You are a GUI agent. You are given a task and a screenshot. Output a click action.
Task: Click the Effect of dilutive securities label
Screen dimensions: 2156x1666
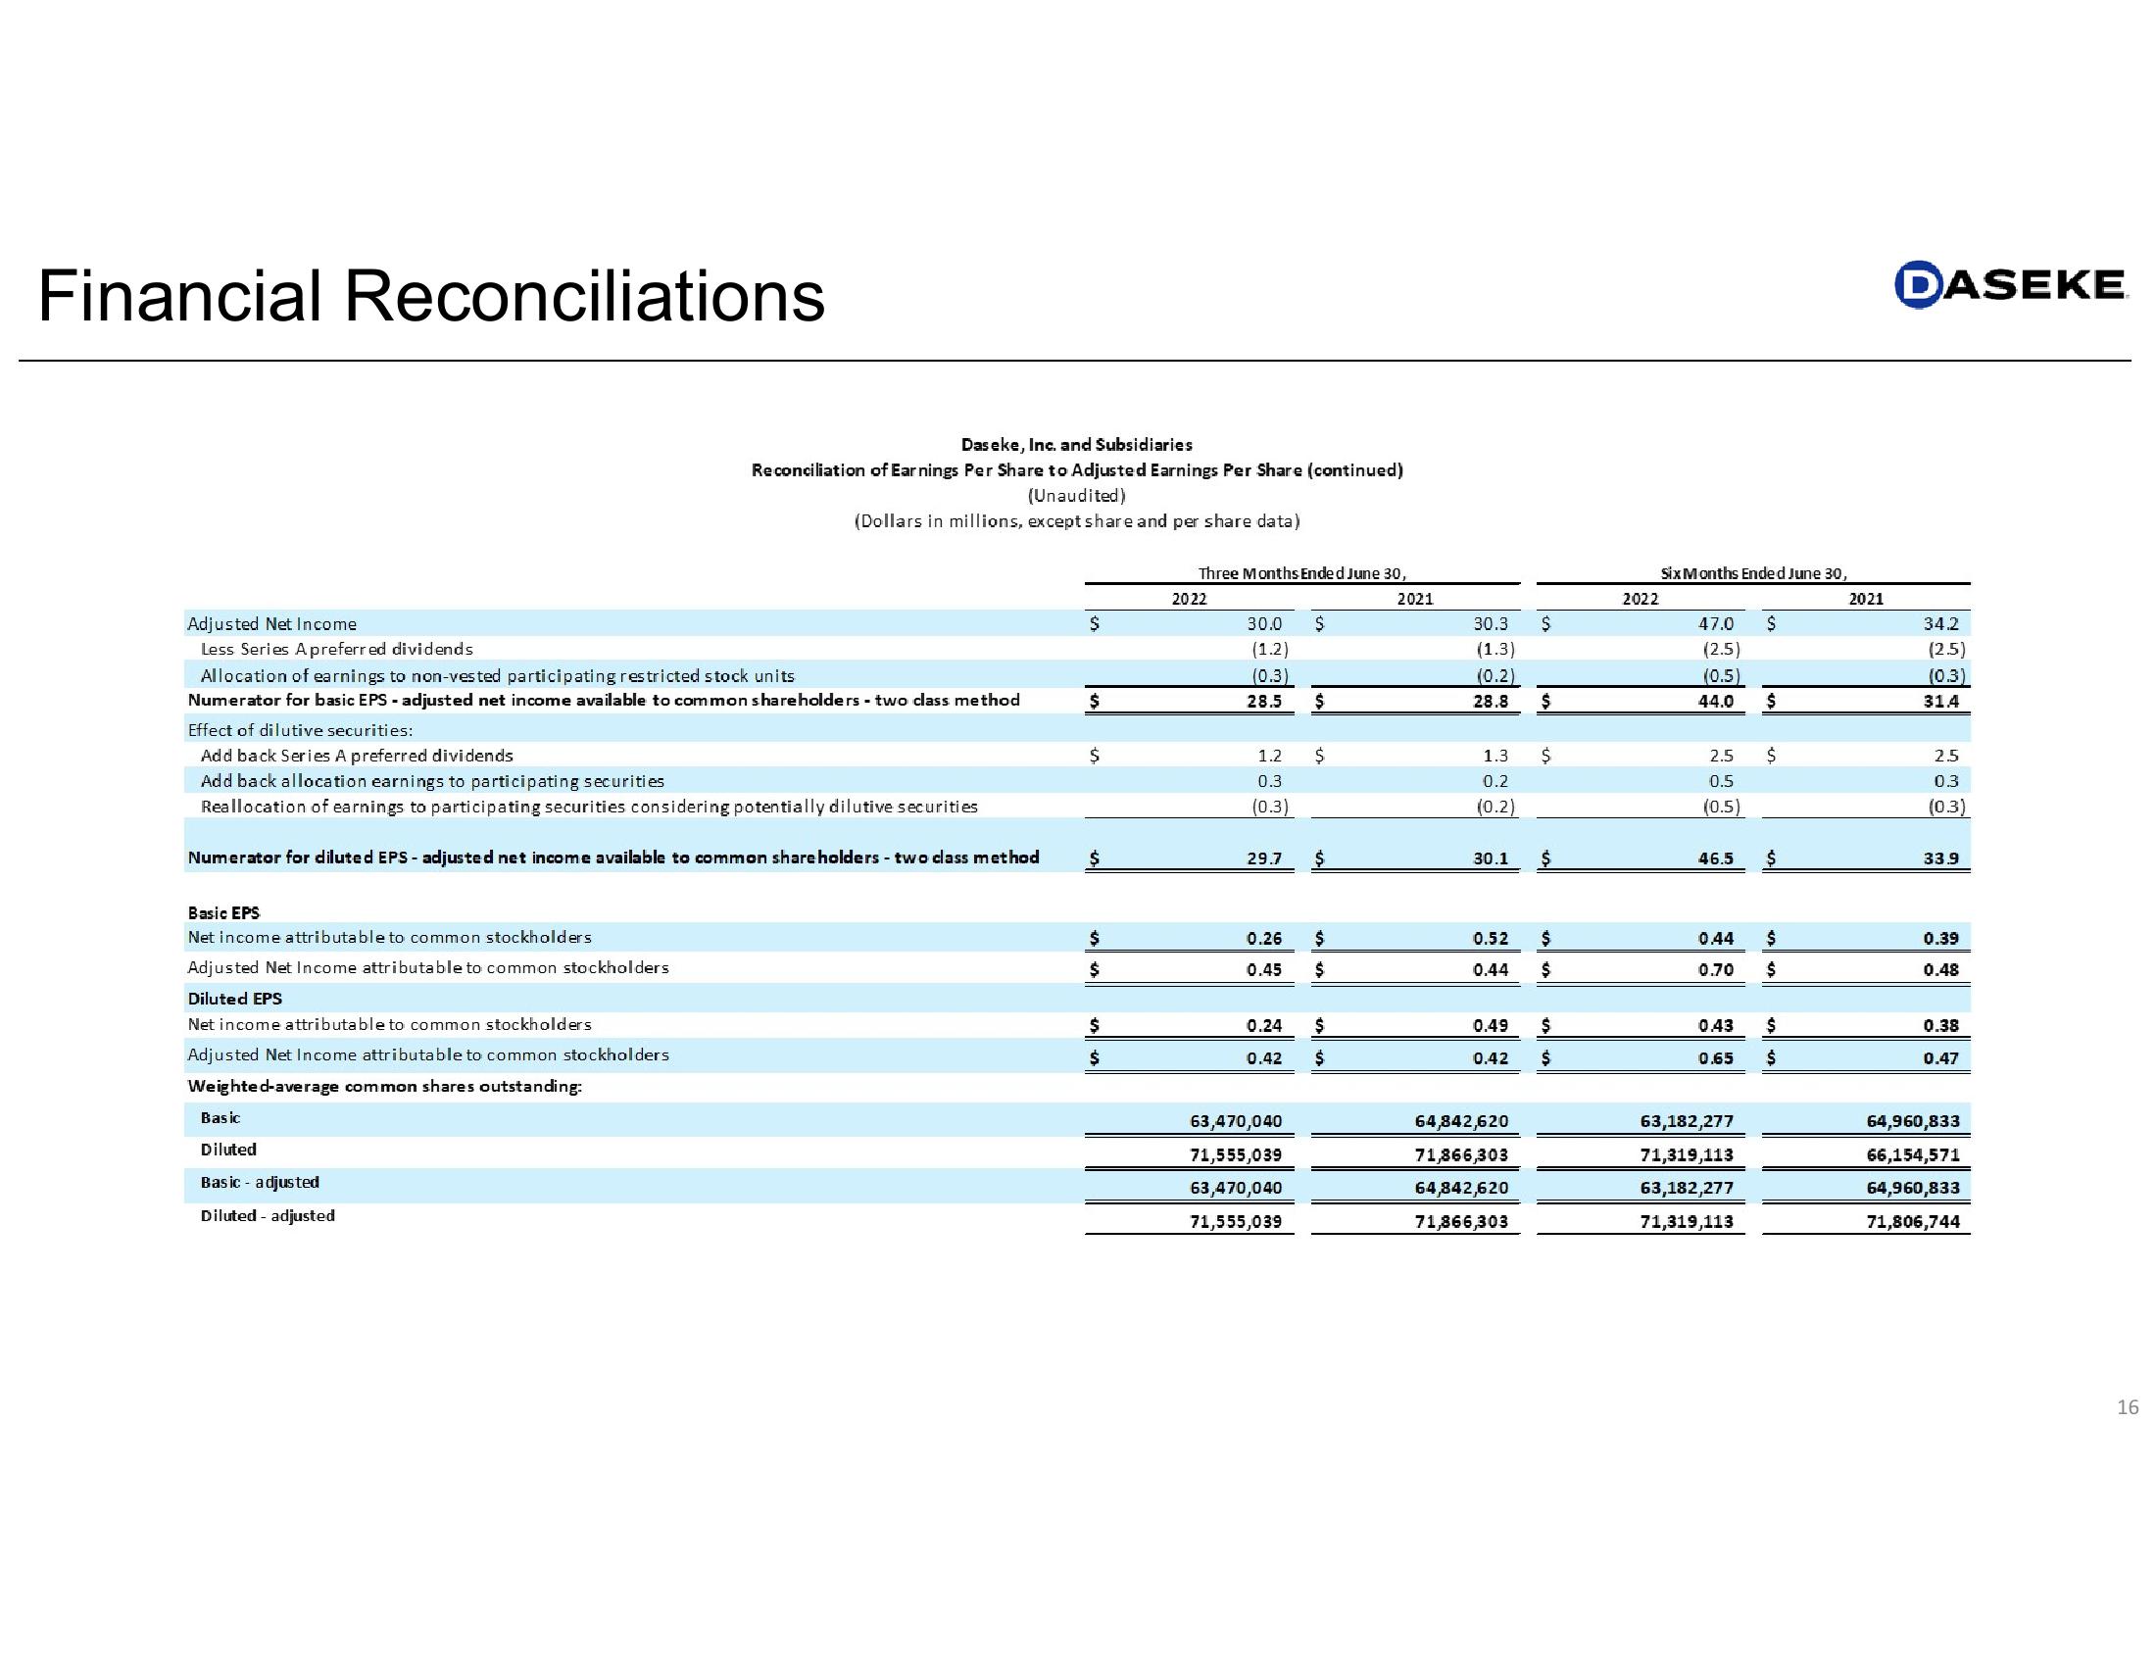[300, 730]
